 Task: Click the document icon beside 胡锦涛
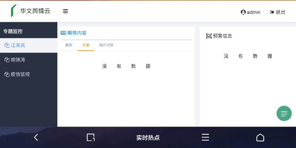[7, 60]
